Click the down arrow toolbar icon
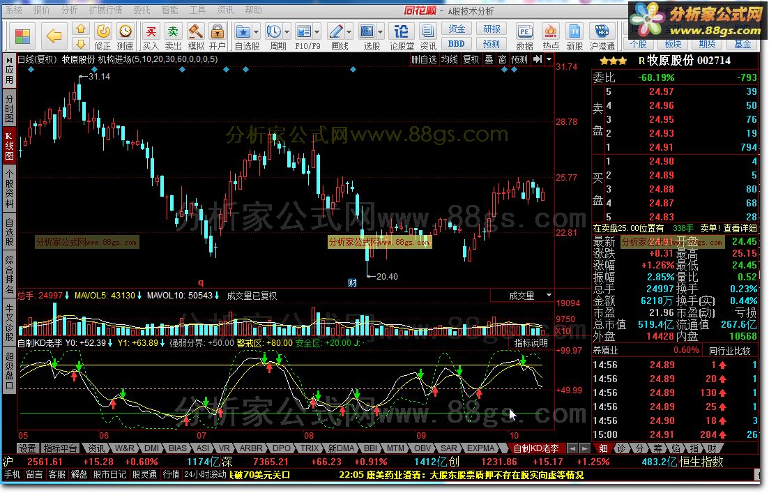Image resolution: width=769 pixels, height=493 pixels. click(x=81, y=44)
